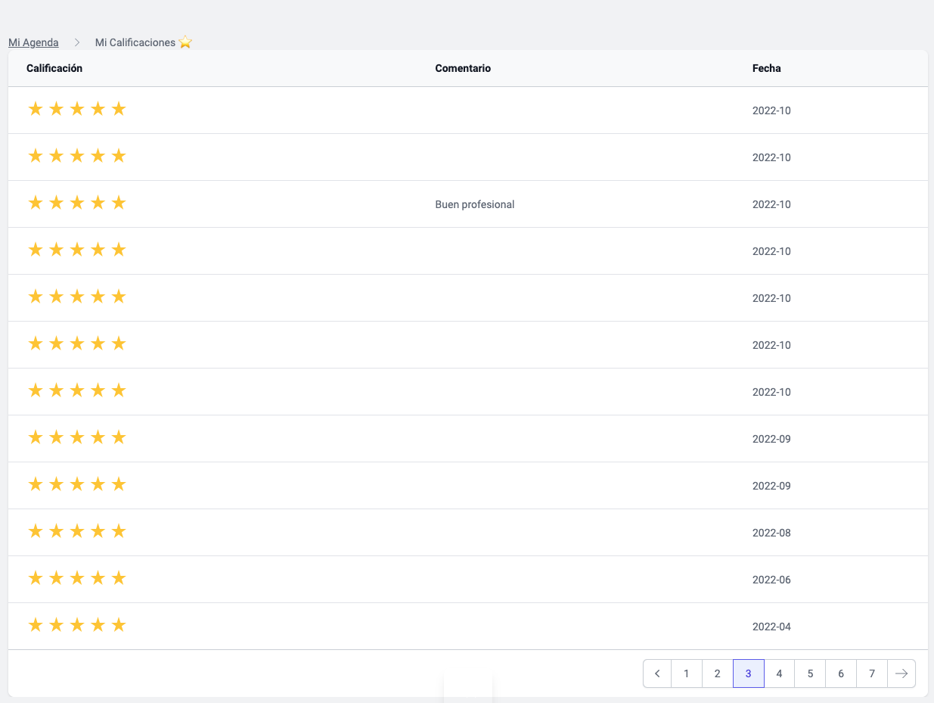Click fifth star in Buen profesional row
The image size is (934, 703).
[x=118, y=203]
